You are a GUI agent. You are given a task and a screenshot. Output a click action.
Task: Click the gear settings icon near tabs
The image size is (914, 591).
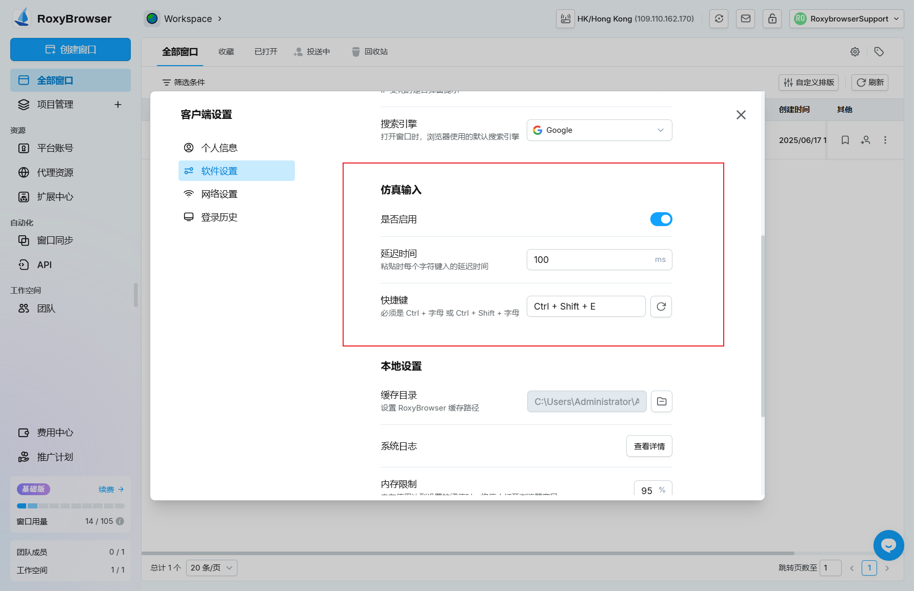point(855,52)
